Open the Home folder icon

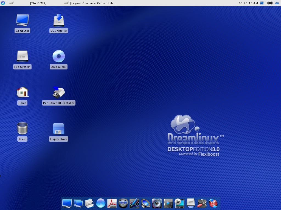click(x=22, y=92)
